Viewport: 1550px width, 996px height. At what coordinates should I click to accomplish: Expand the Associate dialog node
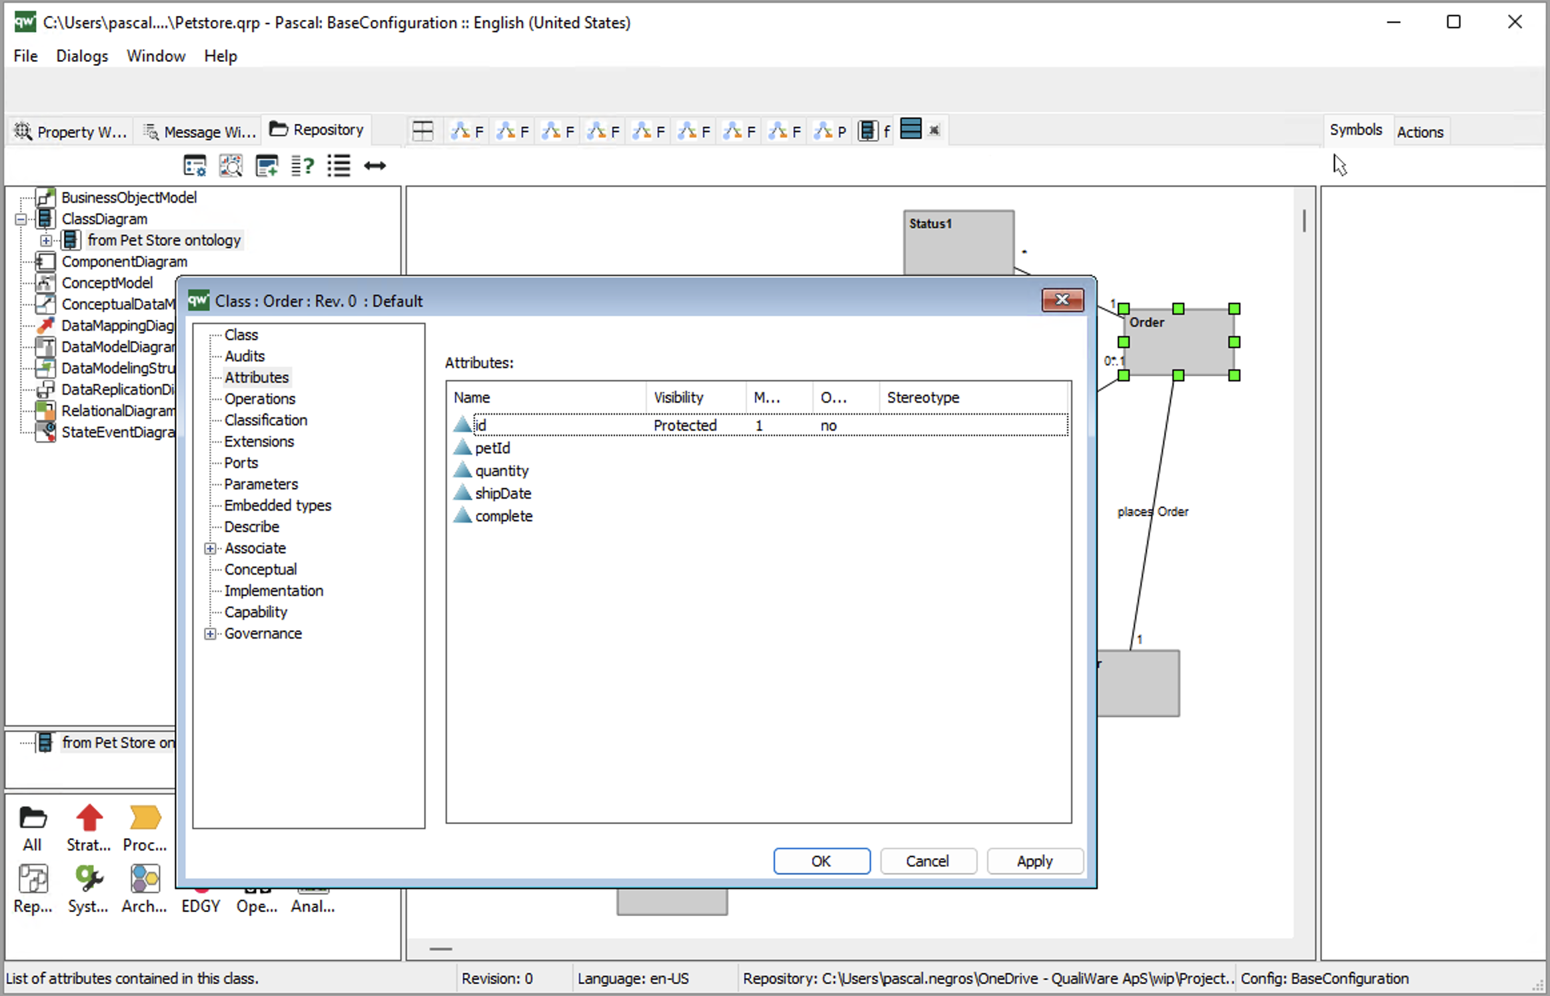coord(210,549)
